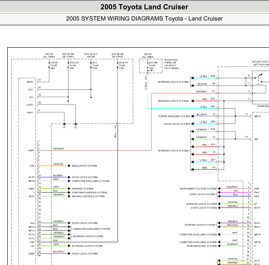
Task: Click the 'PCYL' pin label
Action: point(31,234)
